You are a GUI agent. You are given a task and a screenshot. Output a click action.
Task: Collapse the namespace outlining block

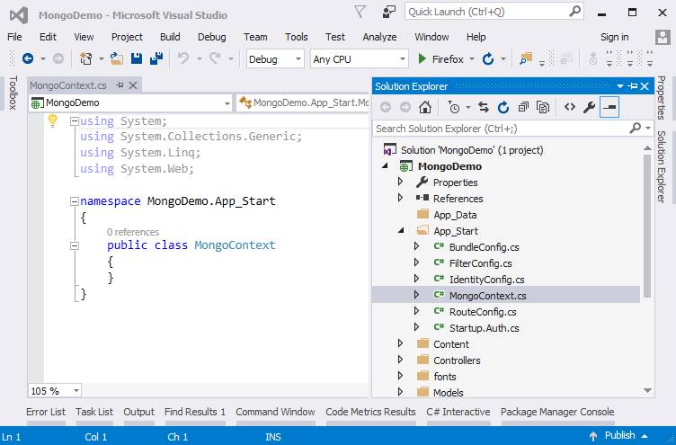pos(74,201)
